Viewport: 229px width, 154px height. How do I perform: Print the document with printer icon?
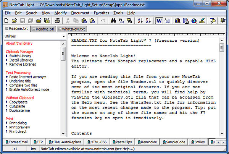pyautogui.click(x=57, y=21)
